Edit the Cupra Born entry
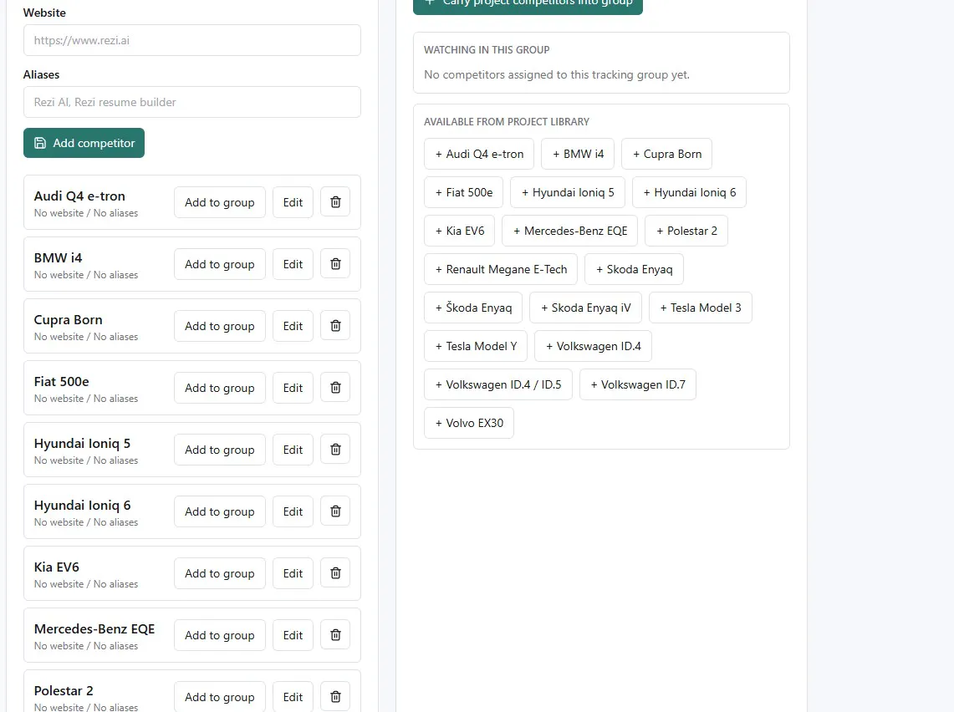 (x=293, y=326)
